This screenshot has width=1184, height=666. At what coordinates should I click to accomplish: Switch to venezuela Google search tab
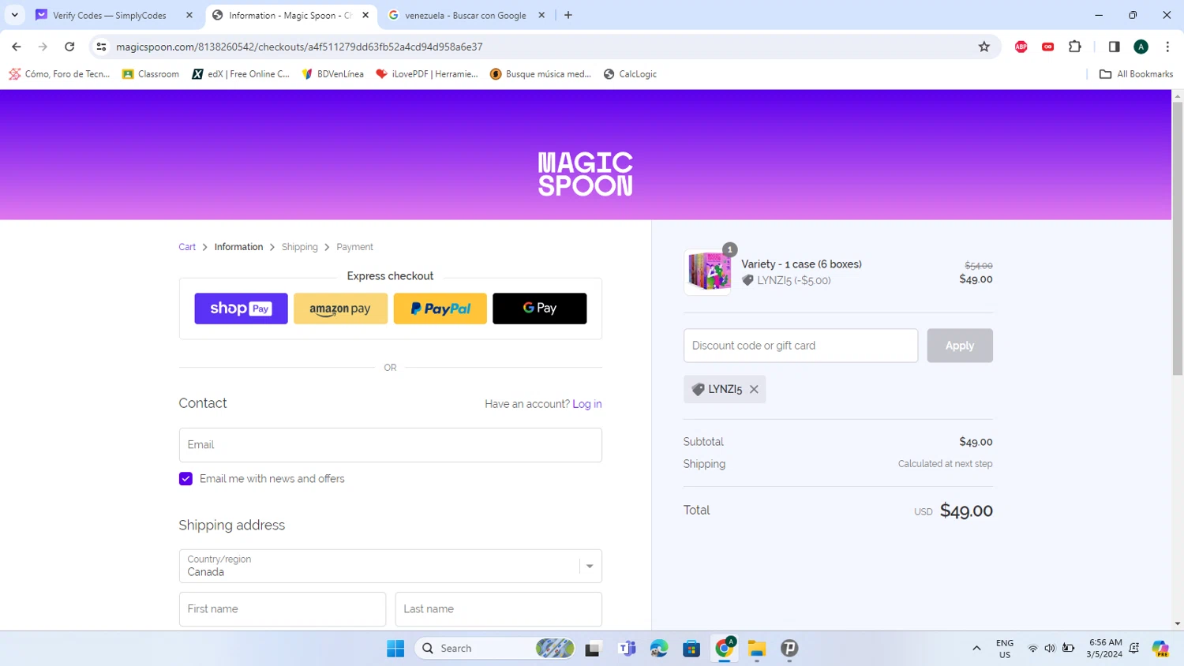[466, 15]
